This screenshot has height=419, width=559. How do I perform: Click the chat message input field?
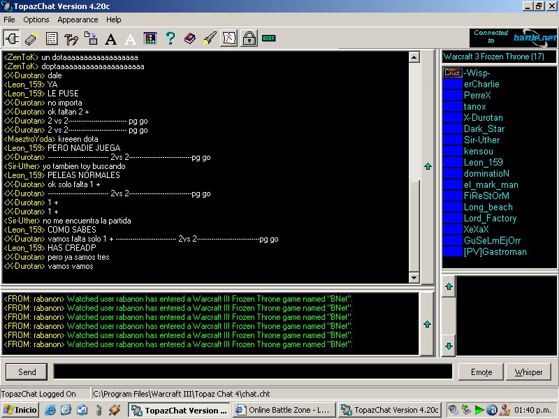point(253,372)
